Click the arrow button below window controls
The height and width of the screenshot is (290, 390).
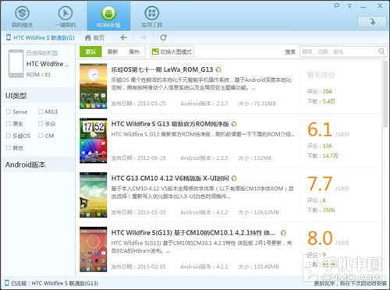click(372, 22)
